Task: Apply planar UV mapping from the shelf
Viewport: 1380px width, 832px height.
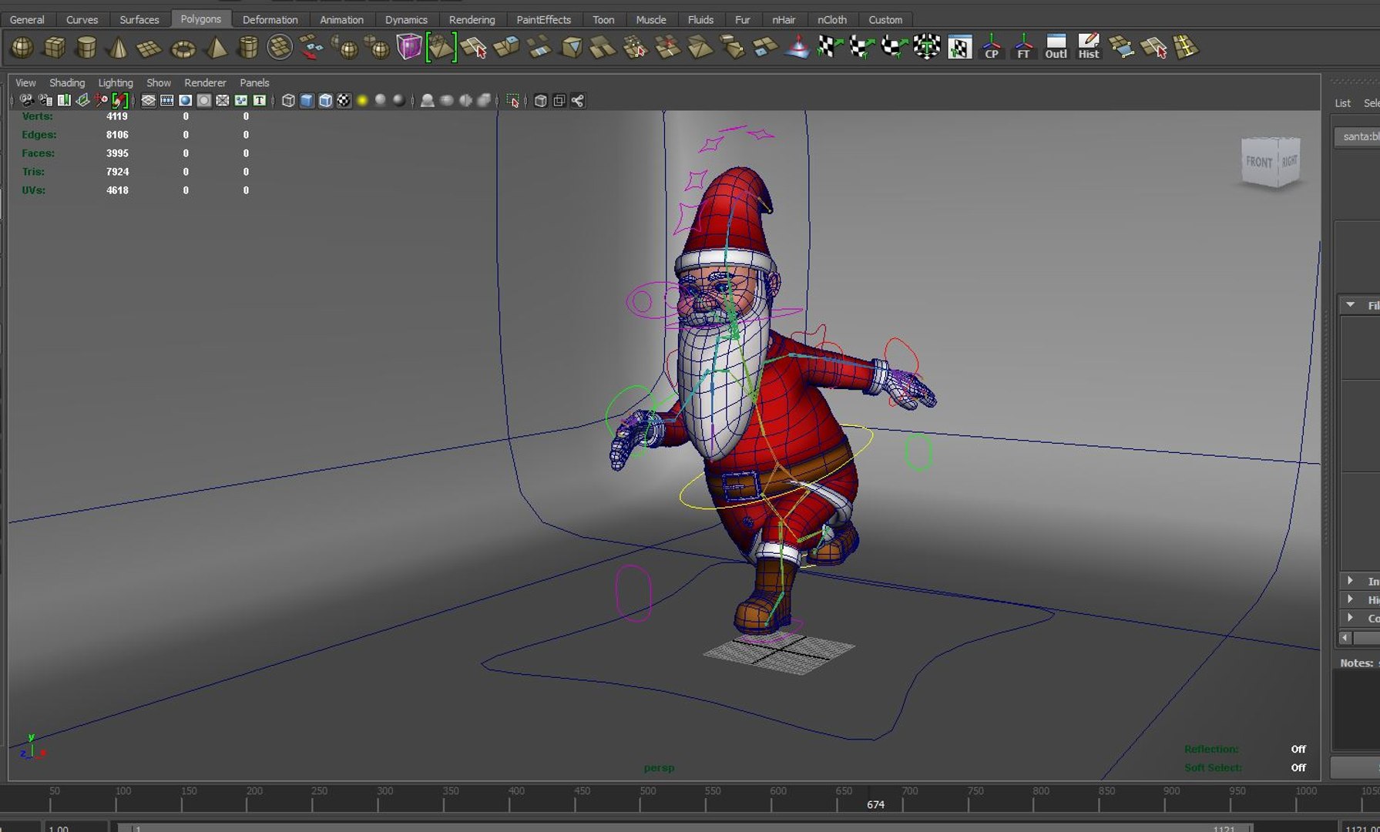Action: point(830,48)
